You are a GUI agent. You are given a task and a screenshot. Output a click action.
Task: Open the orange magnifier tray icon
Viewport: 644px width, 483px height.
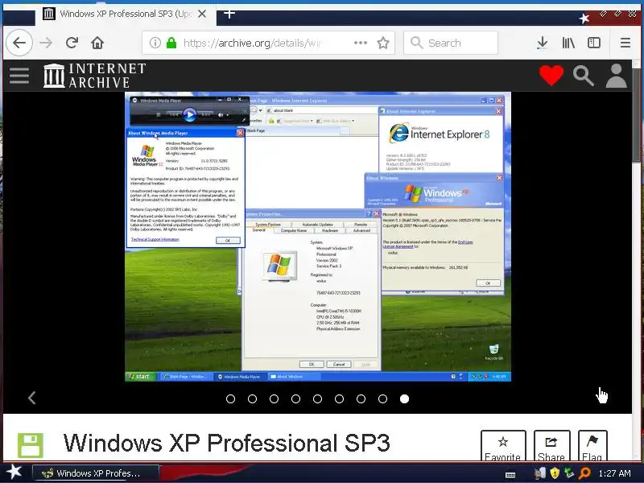pyautogui.click(x=584, y=473)
